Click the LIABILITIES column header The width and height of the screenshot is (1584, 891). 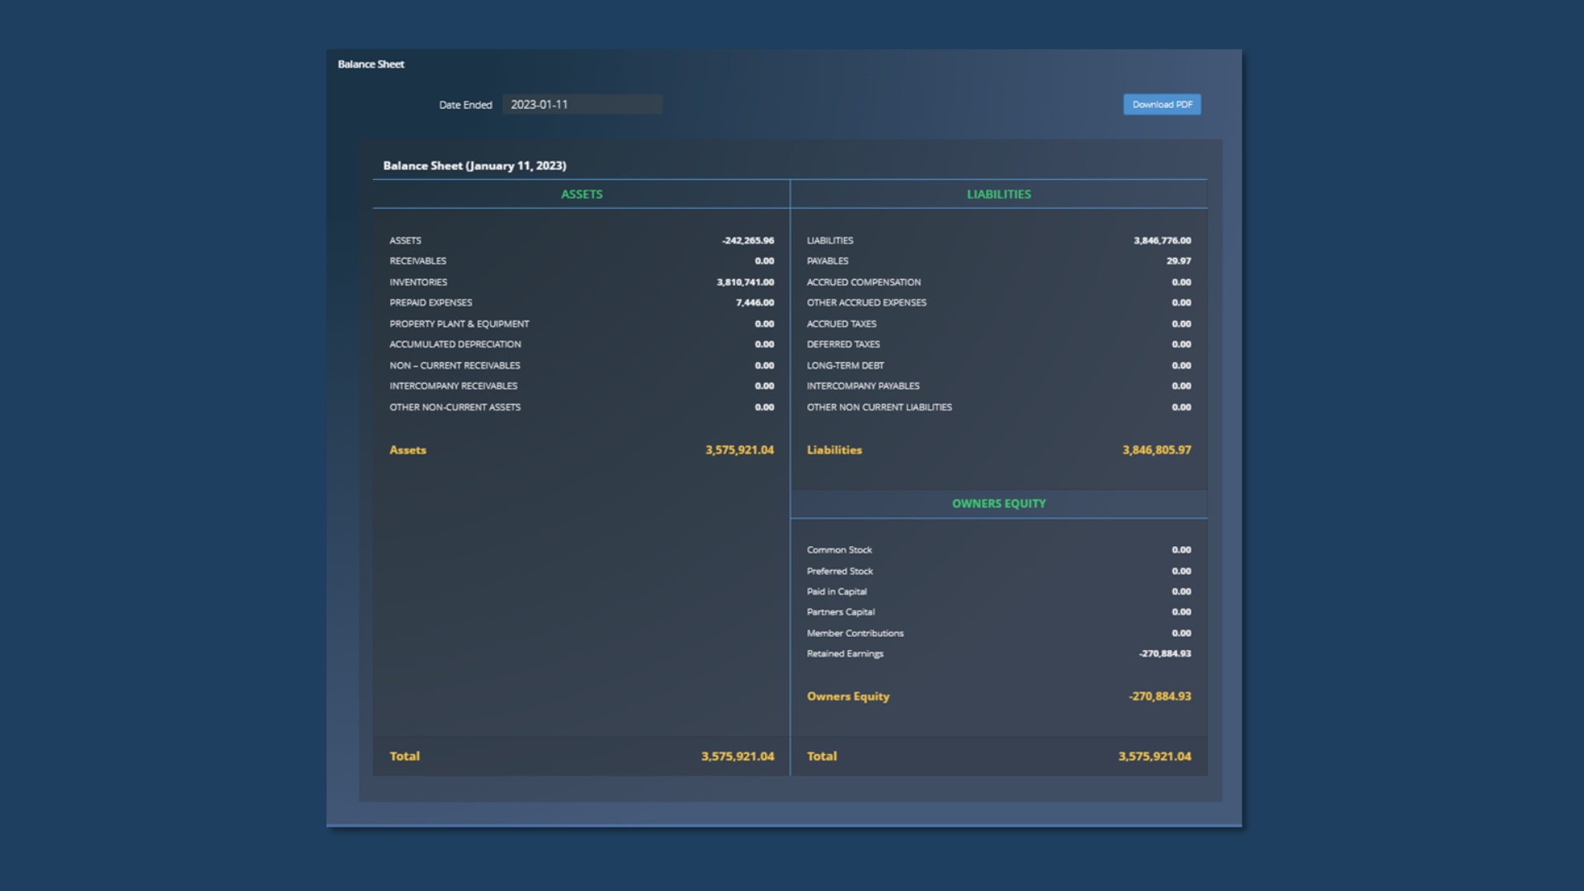point(998,194)
